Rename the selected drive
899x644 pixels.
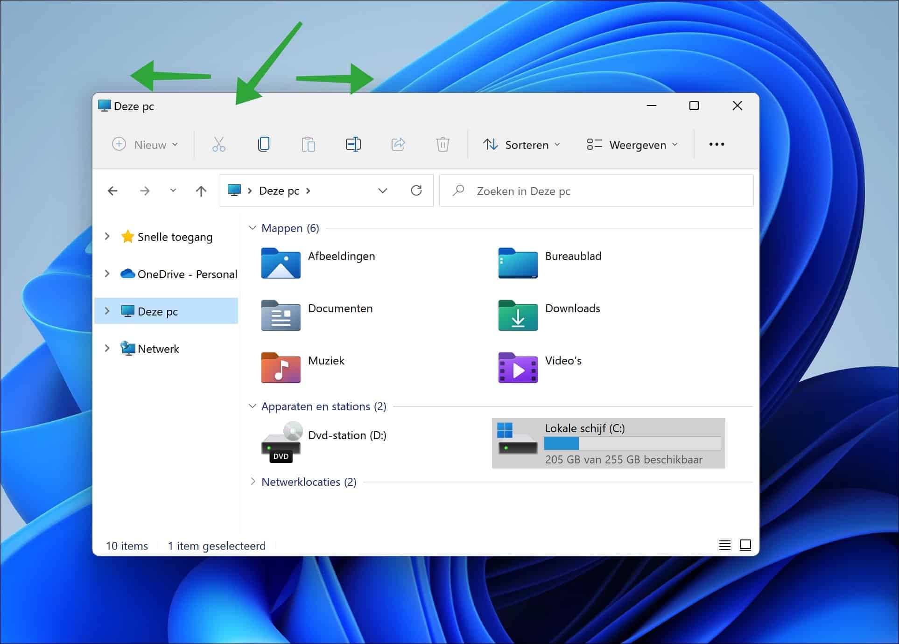[353, 145]
